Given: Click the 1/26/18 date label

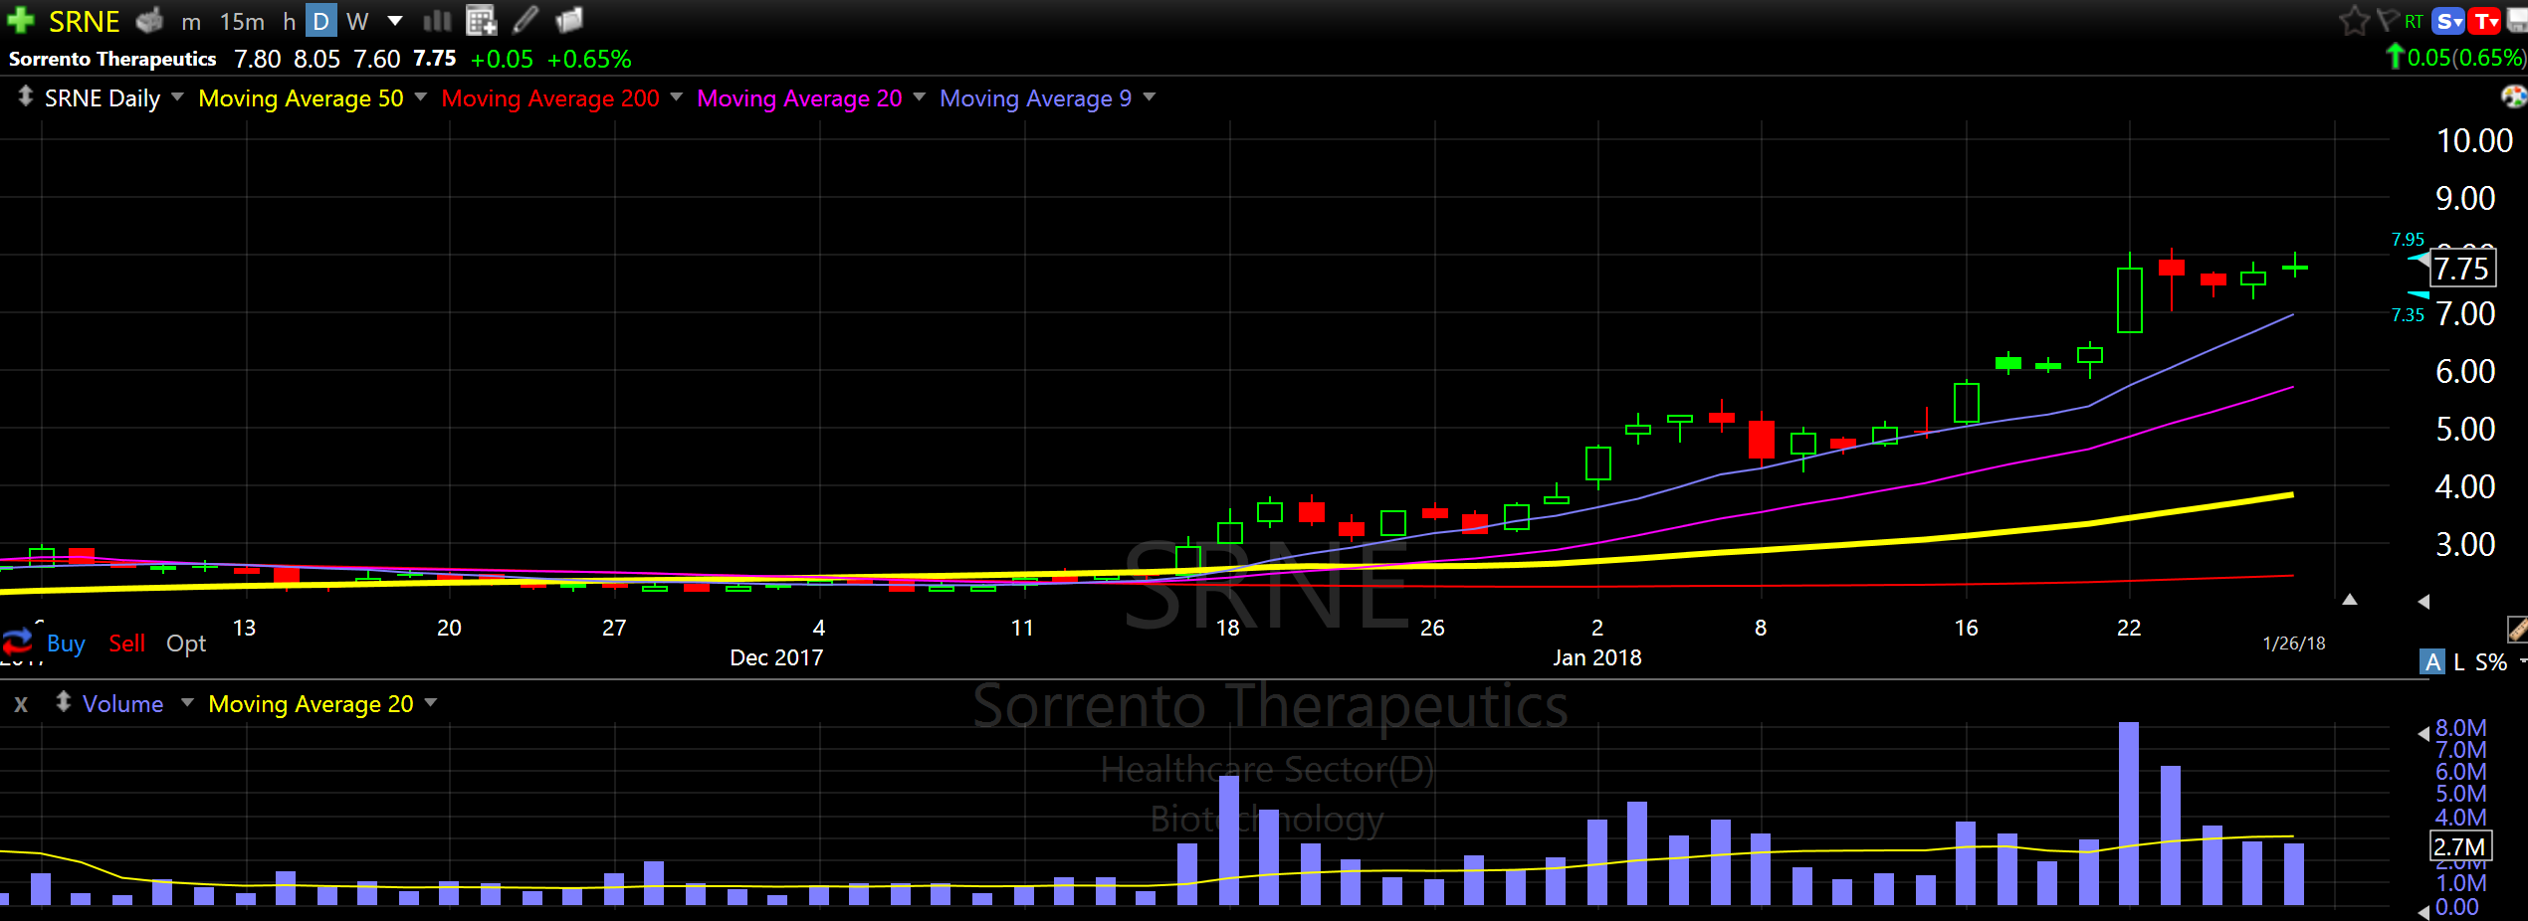Looking at the screenshot, I should [x=2294, y=644].
